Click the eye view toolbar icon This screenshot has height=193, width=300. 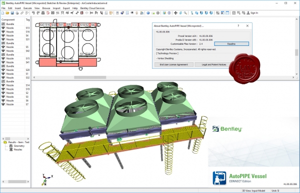[132, 13]
